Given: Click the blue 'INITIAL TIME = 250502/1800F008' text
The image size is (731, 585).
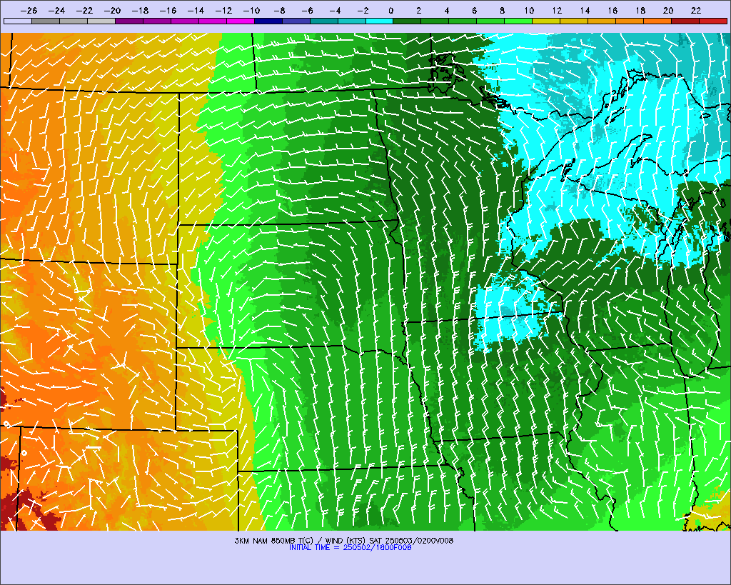Looking at the screenshot, I should 350,548.
